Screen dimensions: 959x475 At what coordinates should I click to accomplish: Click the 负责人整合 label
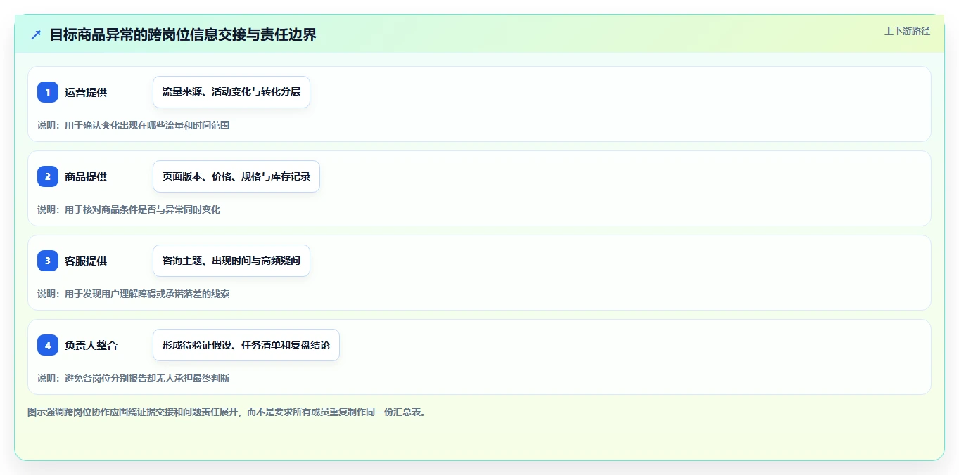[x=91, y=345]
